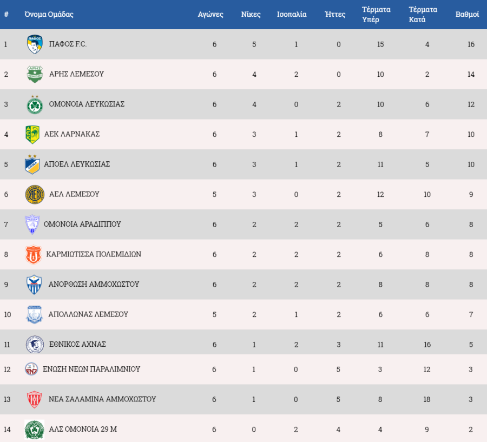Image resolution: width=487 pixels, height=442 pixels.
Task: Click the ΑΕΛ ΛΕΜΕΣΟΥ round yellow badge
Action: pos(35,194)
